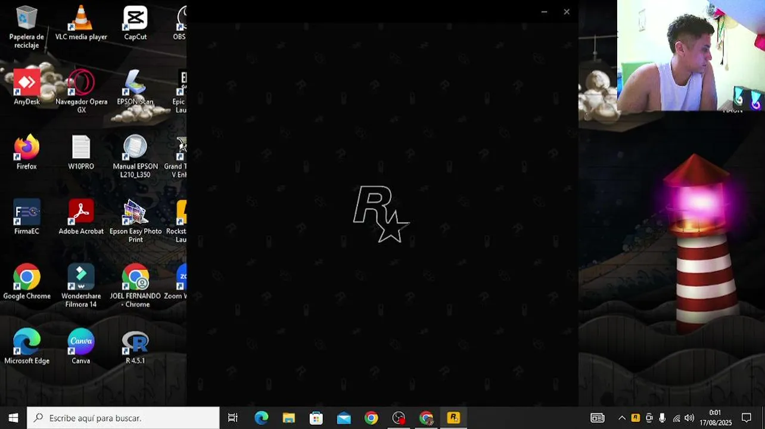Screen dimensions: 765x429
Task: Click the Rockstar tray icon
Action: pyautogui.click(x=636, y=418)
